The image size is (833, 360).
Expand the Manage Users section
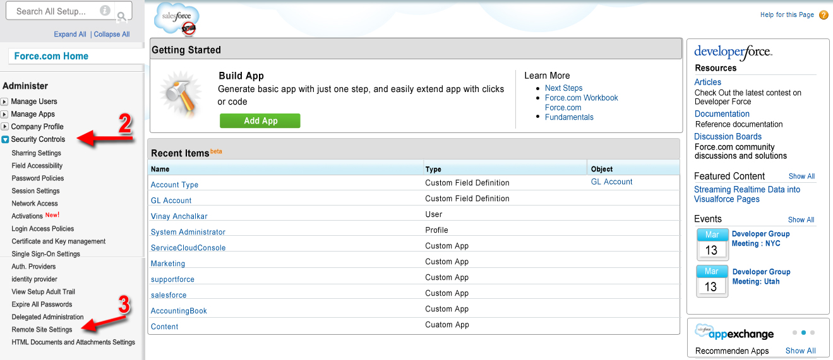[5, 102]
